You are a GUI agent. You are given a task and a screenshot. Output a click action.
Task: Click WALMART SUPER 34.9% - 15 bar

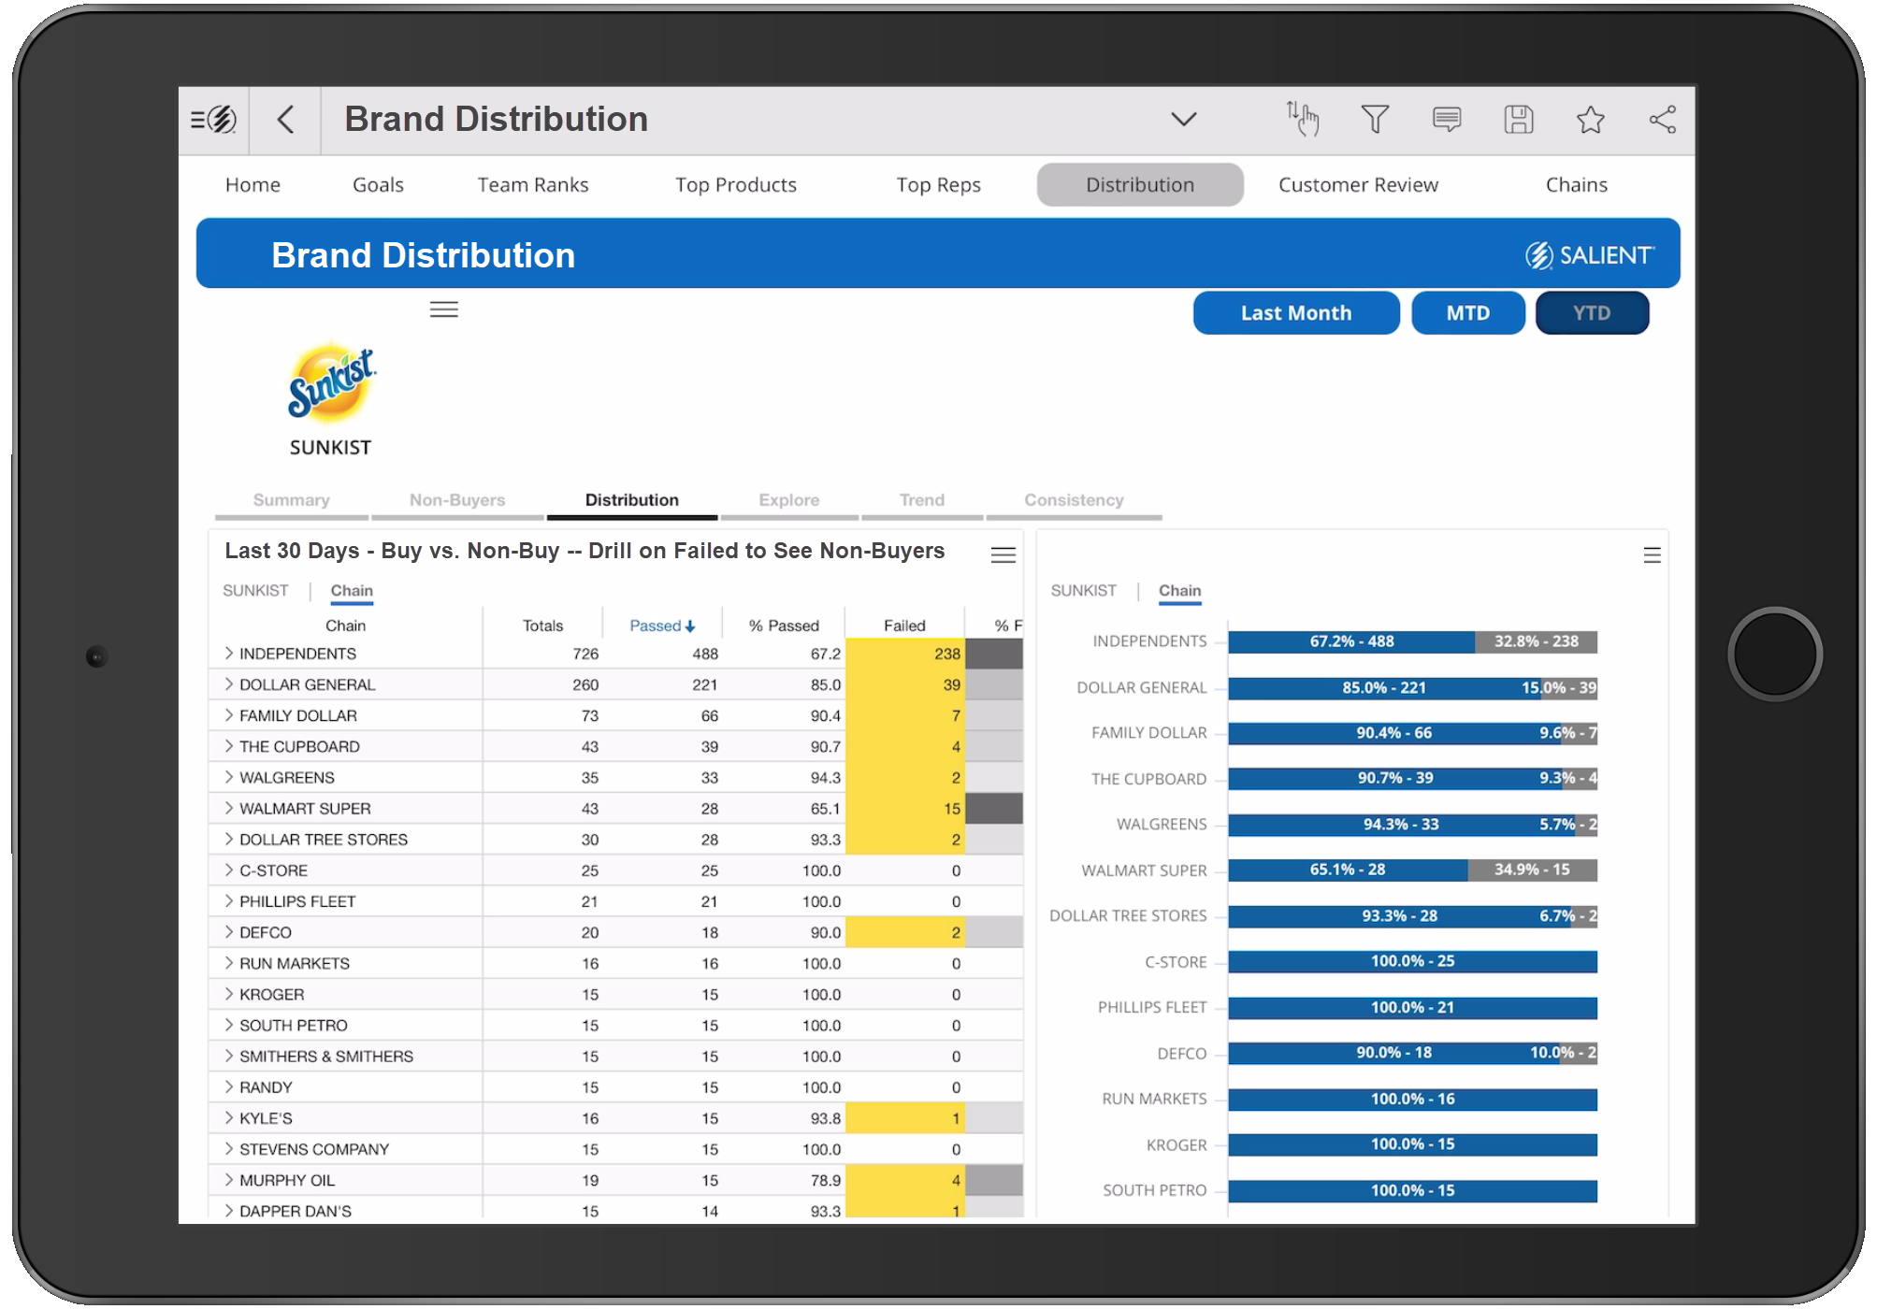coord(1532,870)
